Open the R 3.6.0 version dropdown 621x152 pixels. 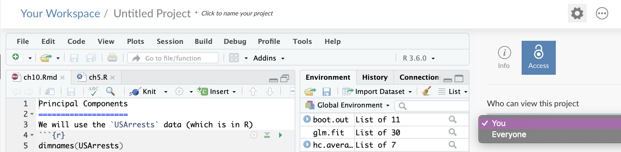(419, 58)
